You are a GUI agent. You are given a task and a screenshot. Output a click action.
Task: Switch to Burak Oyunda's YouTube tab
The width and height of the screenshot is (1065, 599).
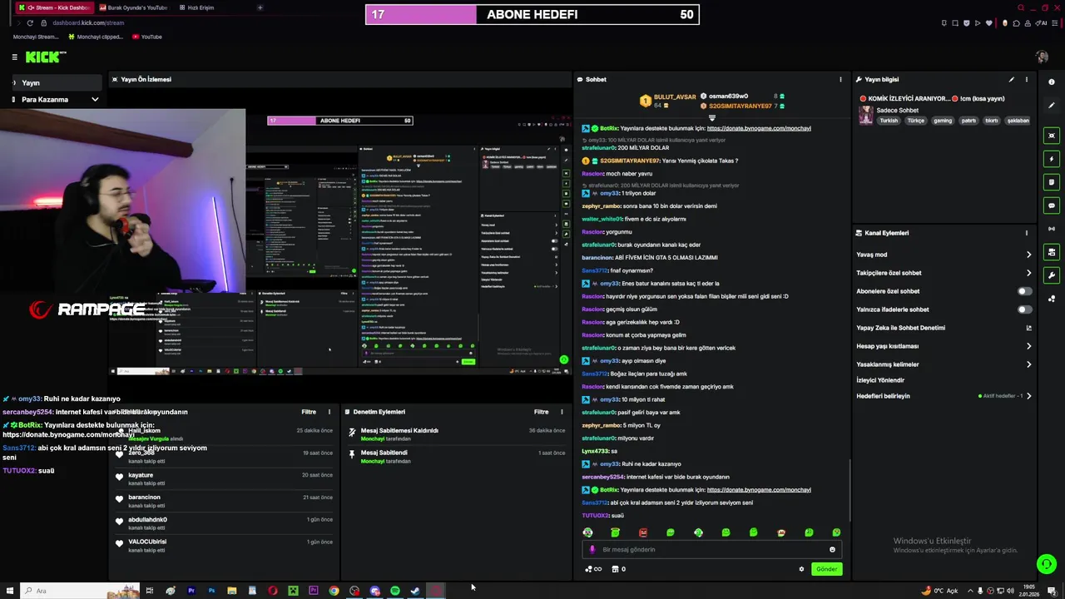tap(133, 7)
